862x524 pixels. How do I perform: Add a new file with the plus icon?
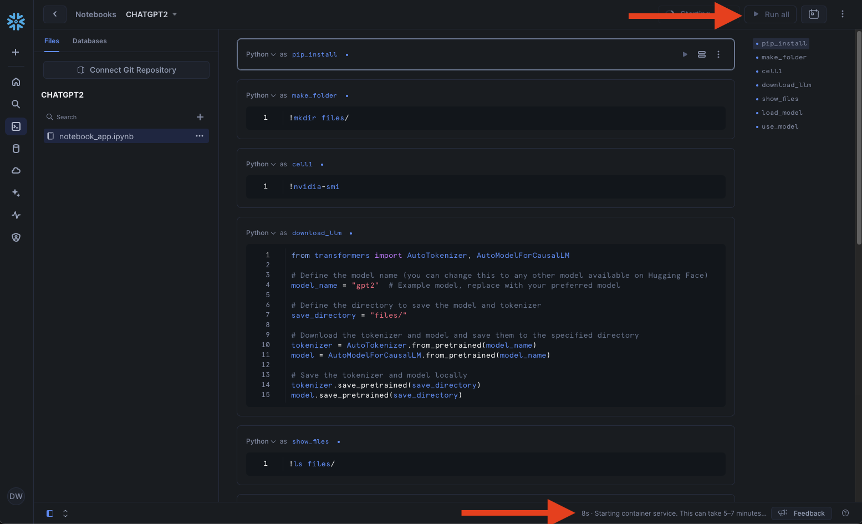click(x=200, y=117)
